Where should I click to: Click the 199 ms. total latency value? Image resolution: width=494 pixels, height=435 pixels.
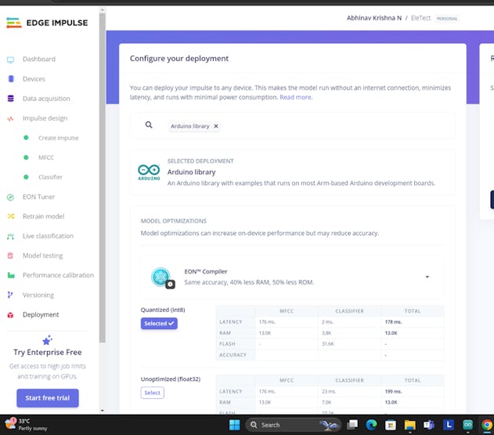(393, 391)
